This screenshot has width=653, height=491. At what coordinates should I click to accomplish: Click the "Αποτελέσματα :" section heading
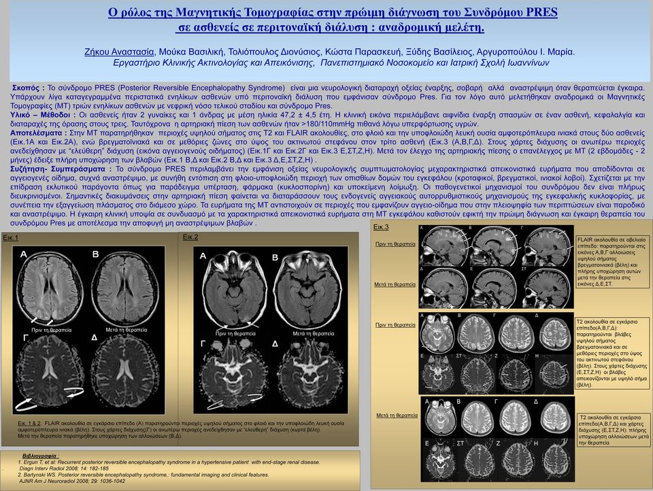coord(39,133)
